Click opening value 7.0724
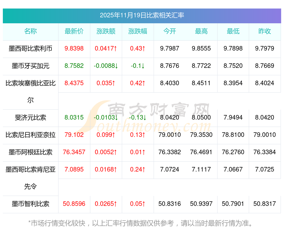This screenshot has width=284, height=232. click(170, 170)
